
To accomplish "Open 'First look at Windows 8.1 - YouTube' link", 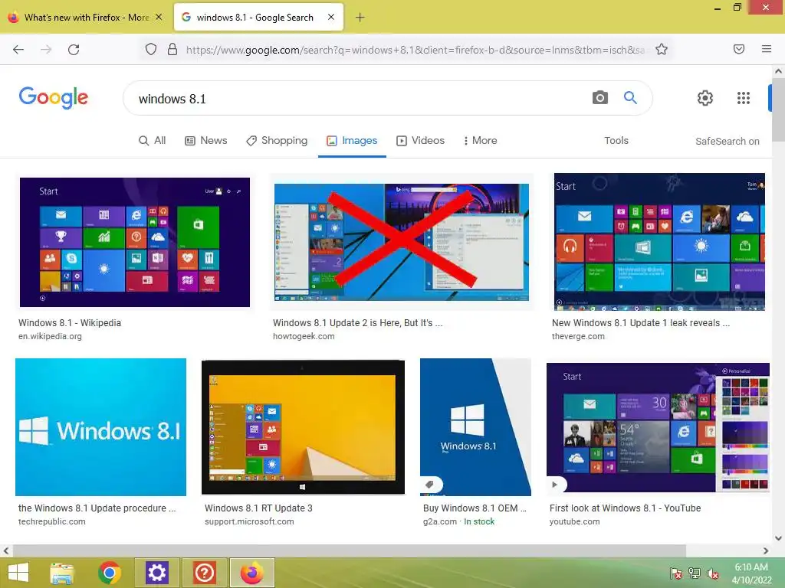I will (626, 508).
